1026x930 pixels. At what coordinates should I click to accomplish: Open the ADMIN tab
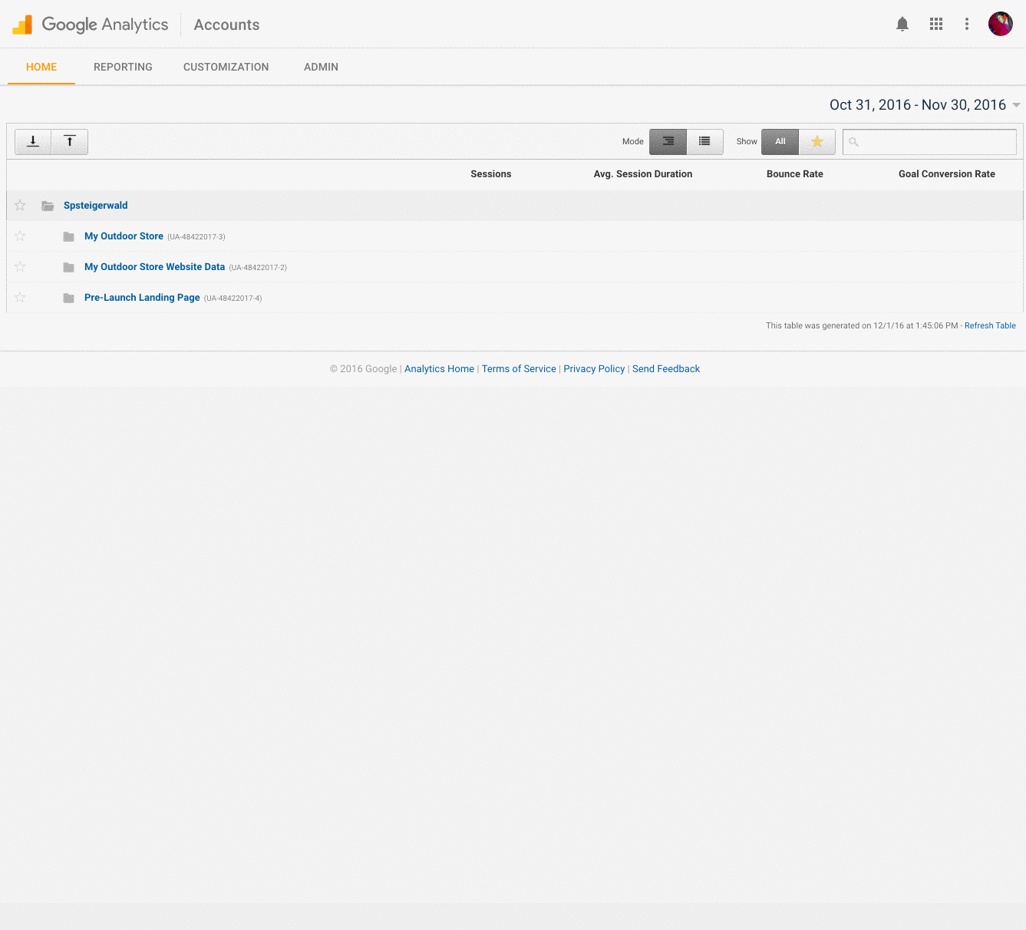click(x=321, y=67)
